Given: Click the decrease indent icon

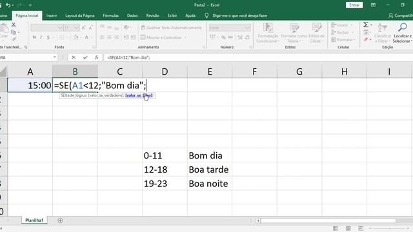Looking at the screenshot, I should pyautogui.click(x=126, y=37).
